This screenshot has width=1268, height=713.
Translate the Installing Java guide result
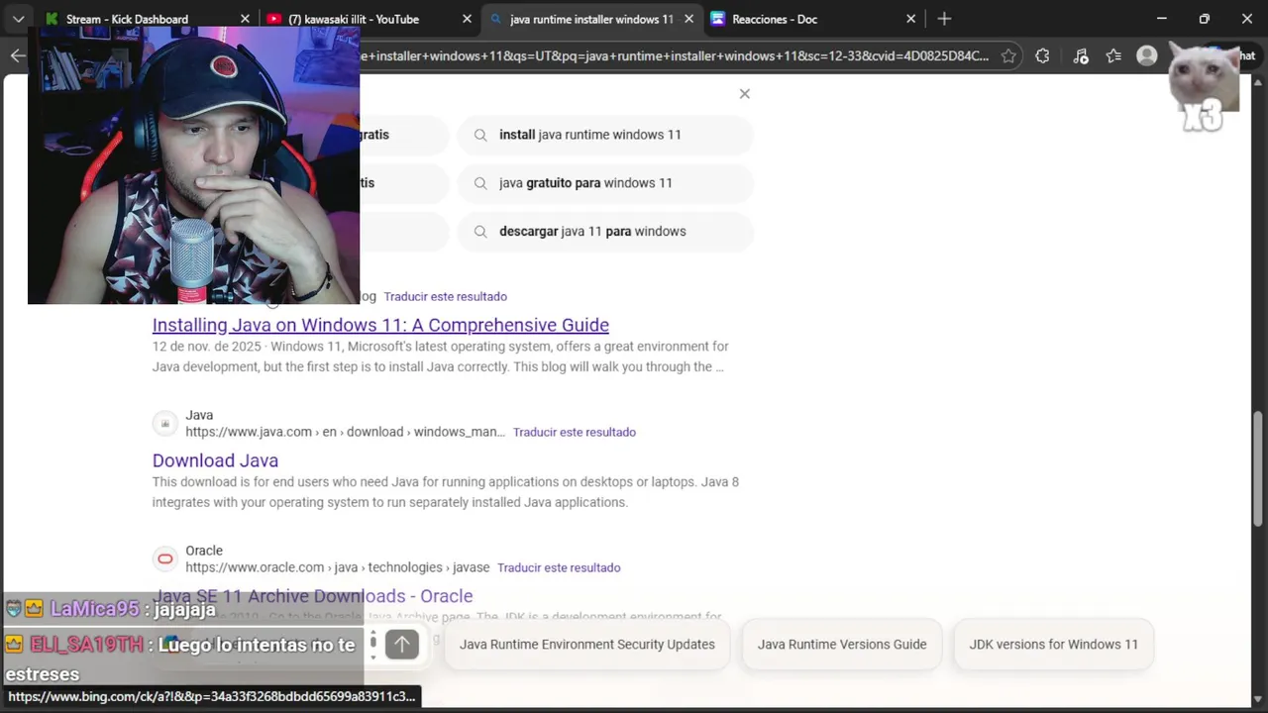coord(445,296)
